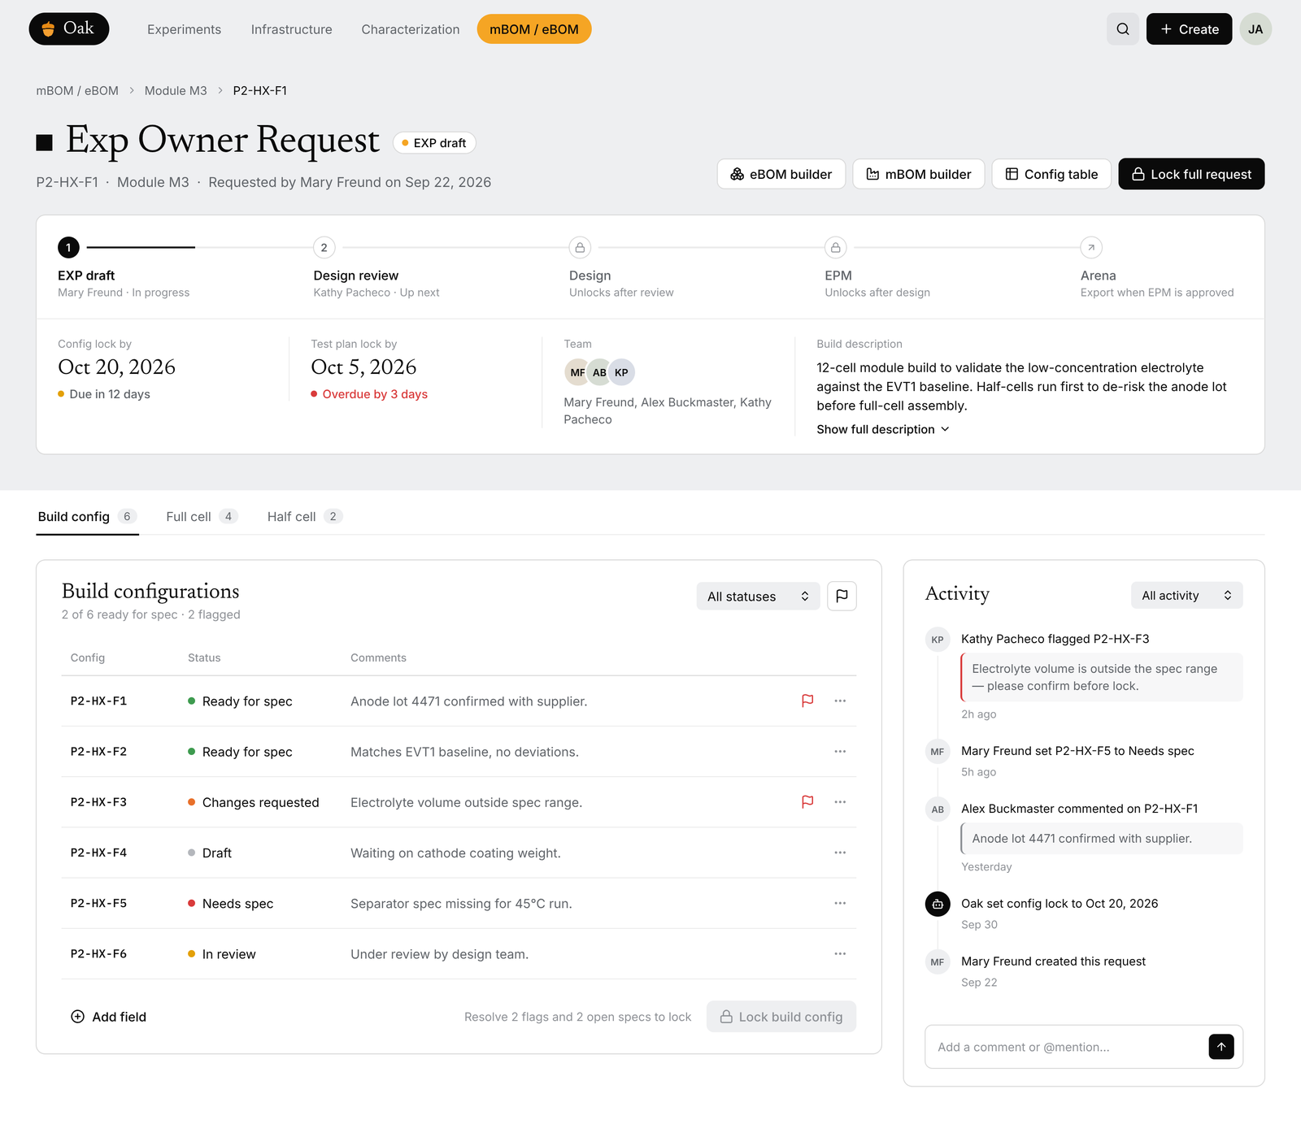1301x1137 pixels.
Task: Open the Infrastructure nav item
Action: [x=291, y=29]
